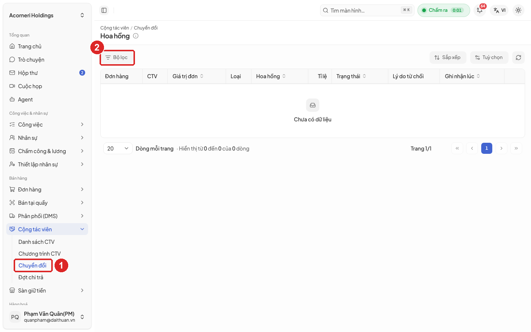The image size is (531, 332).
Task: Sort by Ghi nhận lúc column
Action: [x=462, y=76]
